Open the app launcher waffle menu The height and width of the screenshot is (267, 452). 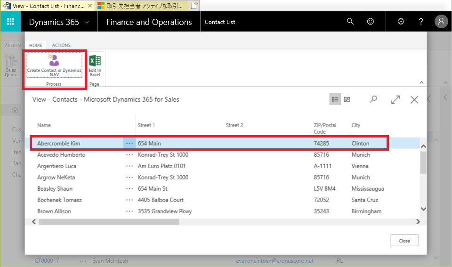click(10, 22)
